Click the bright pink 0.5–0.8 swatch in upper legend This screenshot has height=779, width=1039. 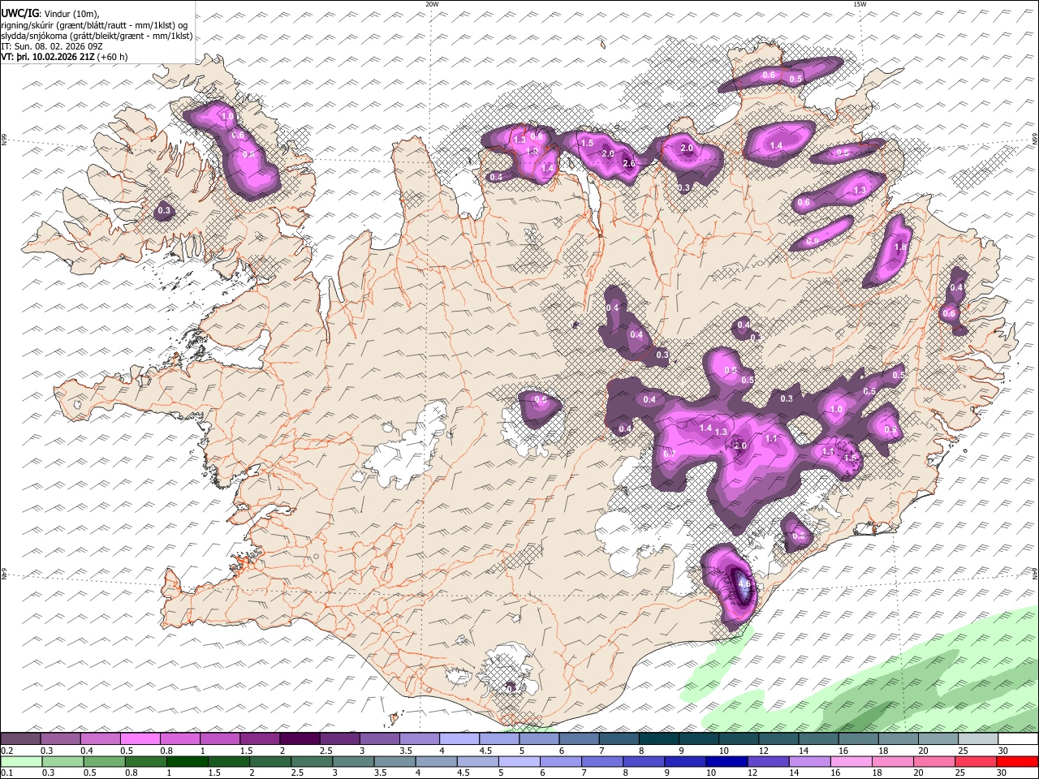click(140, 739)
